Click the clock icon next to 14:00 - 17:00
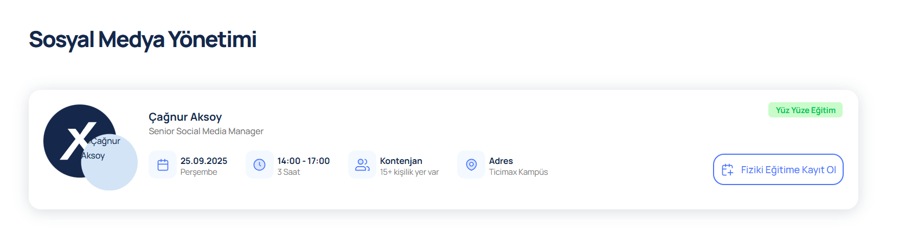Viewport: 899px width, 237px height. pos(260,165)
